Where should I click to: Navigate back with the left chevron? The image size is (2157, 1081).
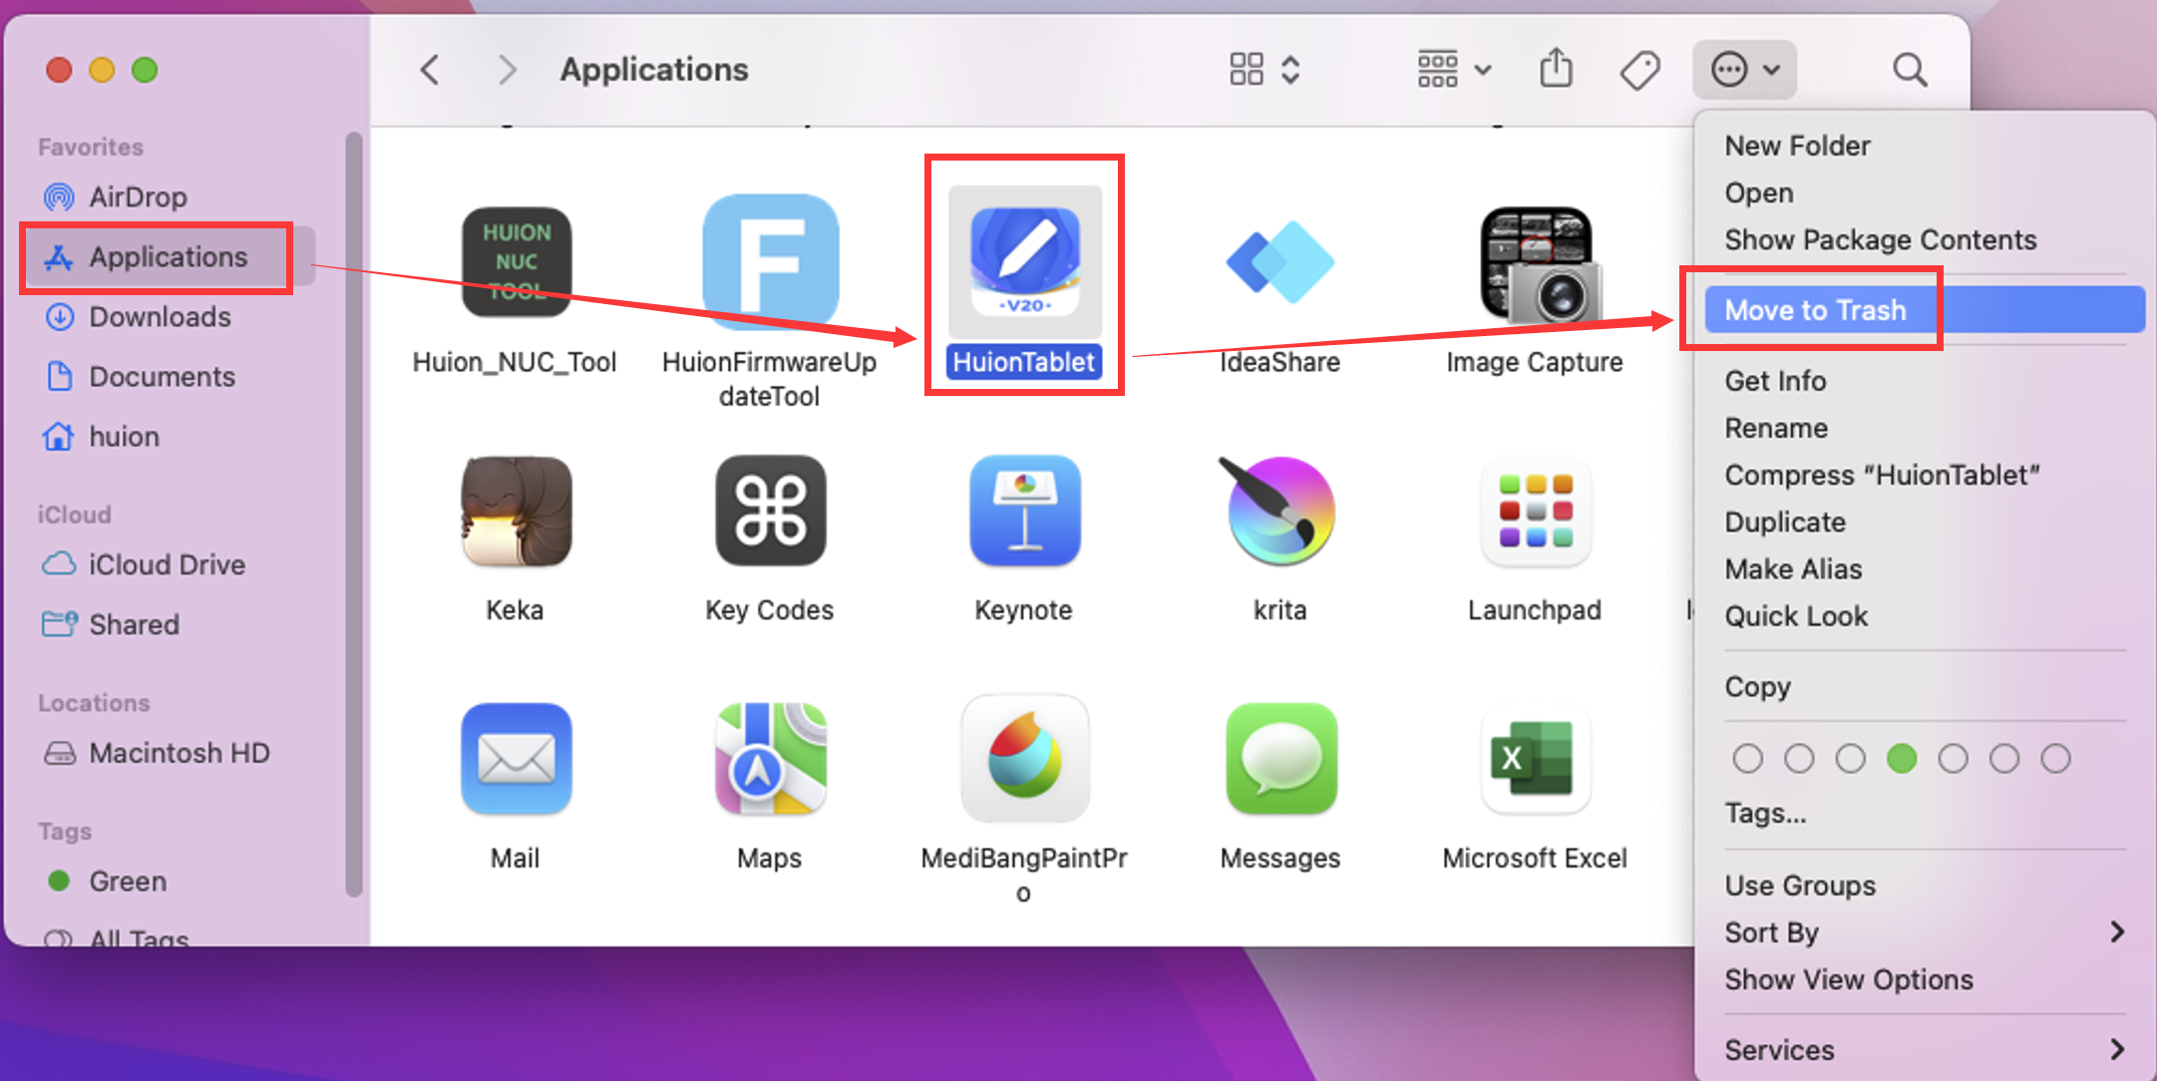pyautogui.click(x=431, y=70)
